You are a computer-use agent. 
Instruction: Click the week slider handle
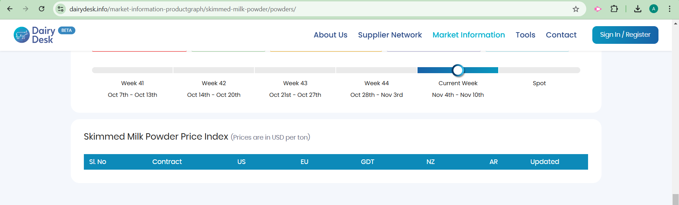point(458,70)
